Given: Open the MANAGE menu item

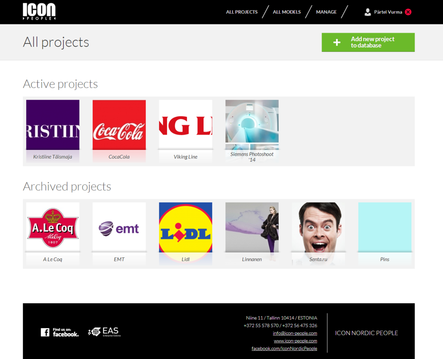Looking at the screenshot, I should (326, 12).
